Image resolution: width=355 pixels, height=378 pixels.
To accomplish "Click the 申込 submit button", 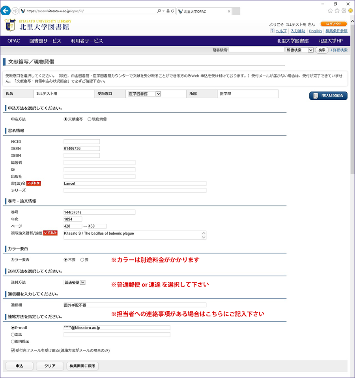I will coord(19,366).
